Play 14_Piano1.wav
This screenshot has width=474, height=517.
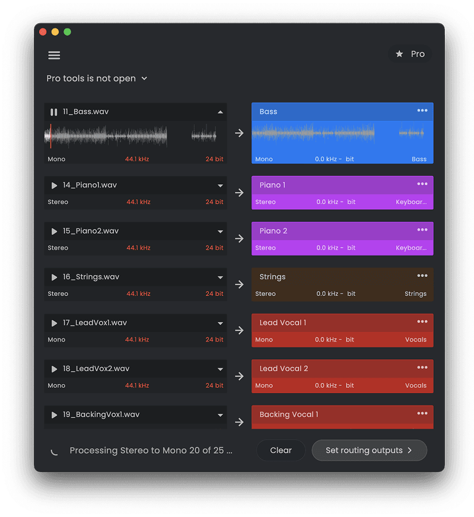point(54,186)
